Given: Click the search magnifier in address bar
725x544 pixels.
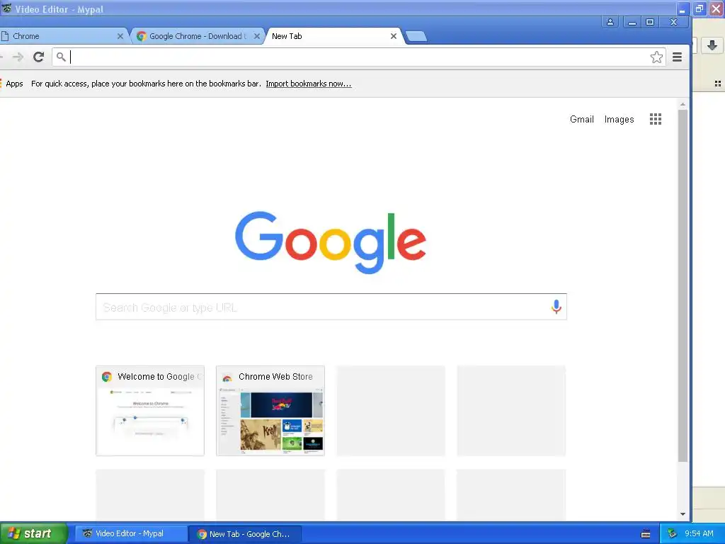Looking at the screenshot, I should [x=61, y=57].
